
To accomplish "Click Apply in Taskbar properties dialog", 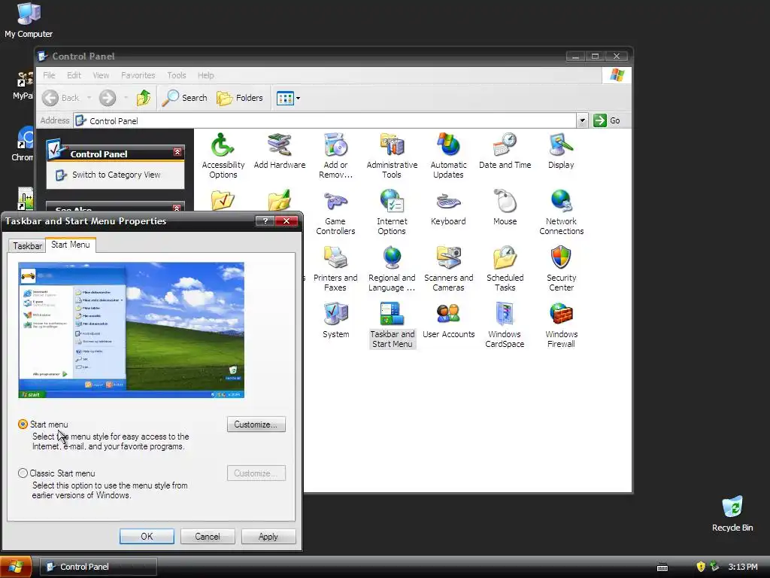I will click(x=268, y=536).
